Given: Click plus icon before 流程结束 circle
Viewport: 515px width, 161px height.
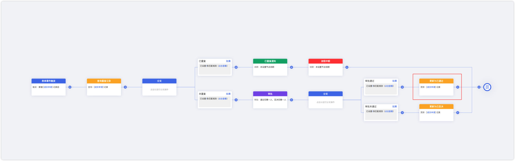Looking at the screenshot, I should point(479,87).
